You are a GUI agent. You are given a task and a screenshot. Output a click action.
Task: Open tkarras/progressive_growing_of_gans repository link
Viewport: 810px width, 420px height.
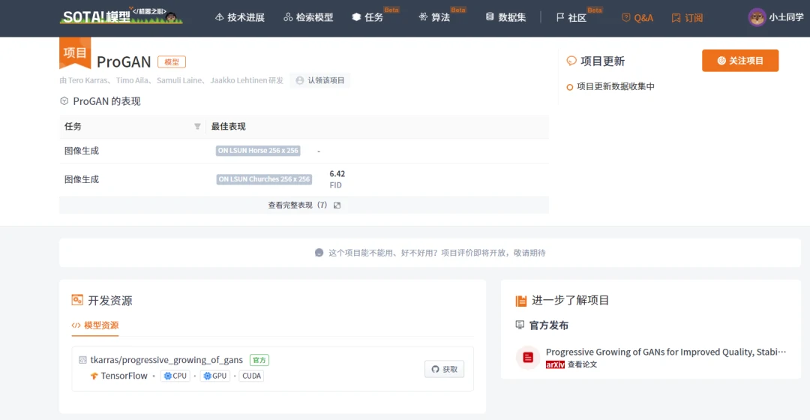point(166,360)
